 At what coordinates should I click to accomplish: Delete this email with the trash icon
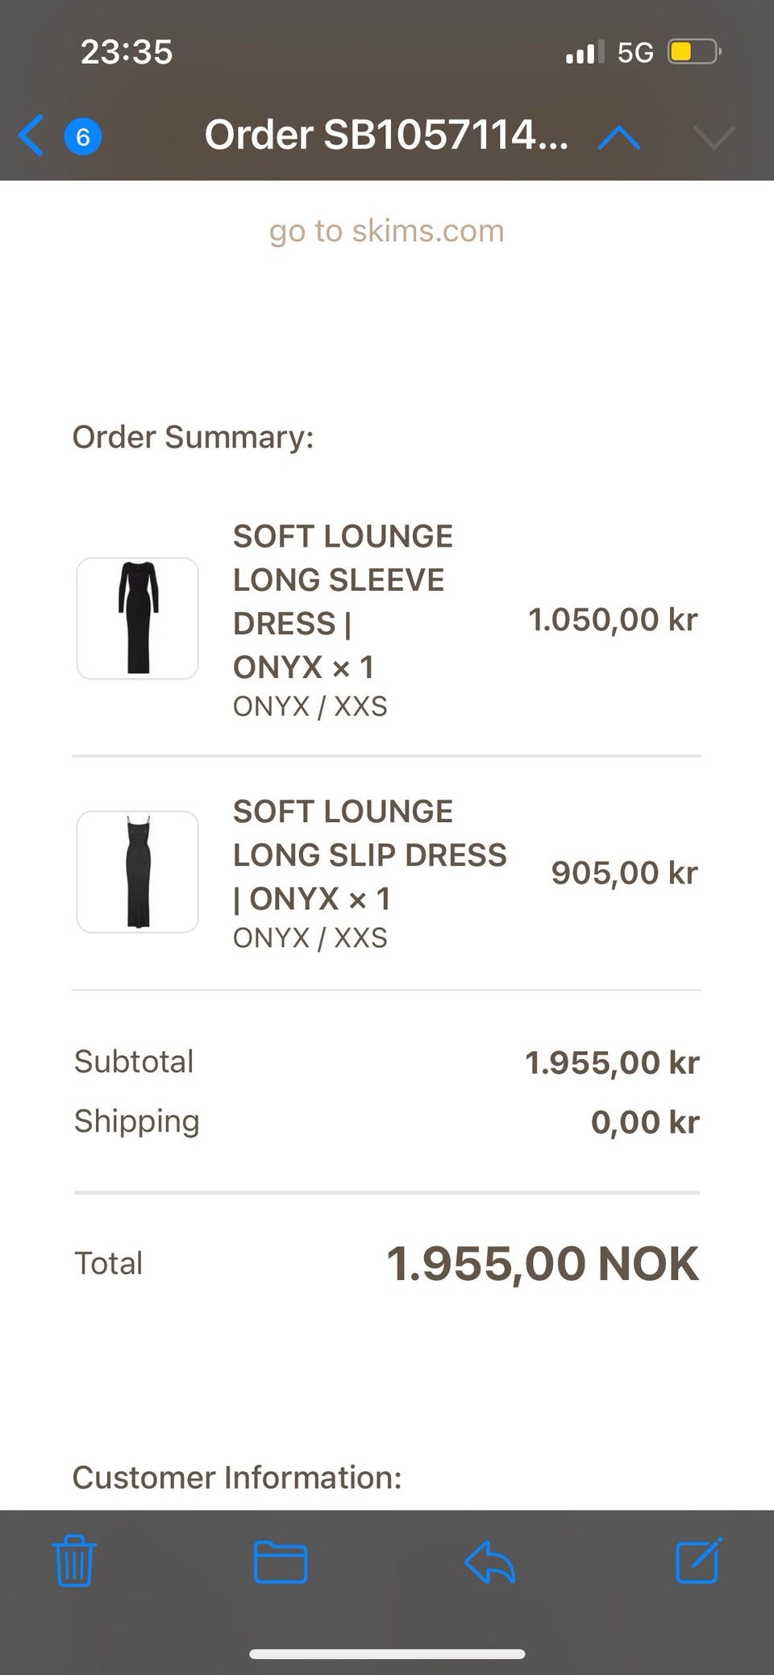click(74, 1561)
